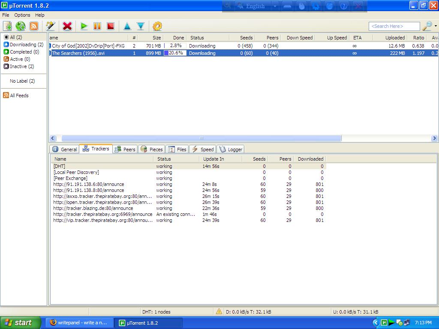
Task: Start the torrent with the green play icon
Action: click(x=84, y=26)
